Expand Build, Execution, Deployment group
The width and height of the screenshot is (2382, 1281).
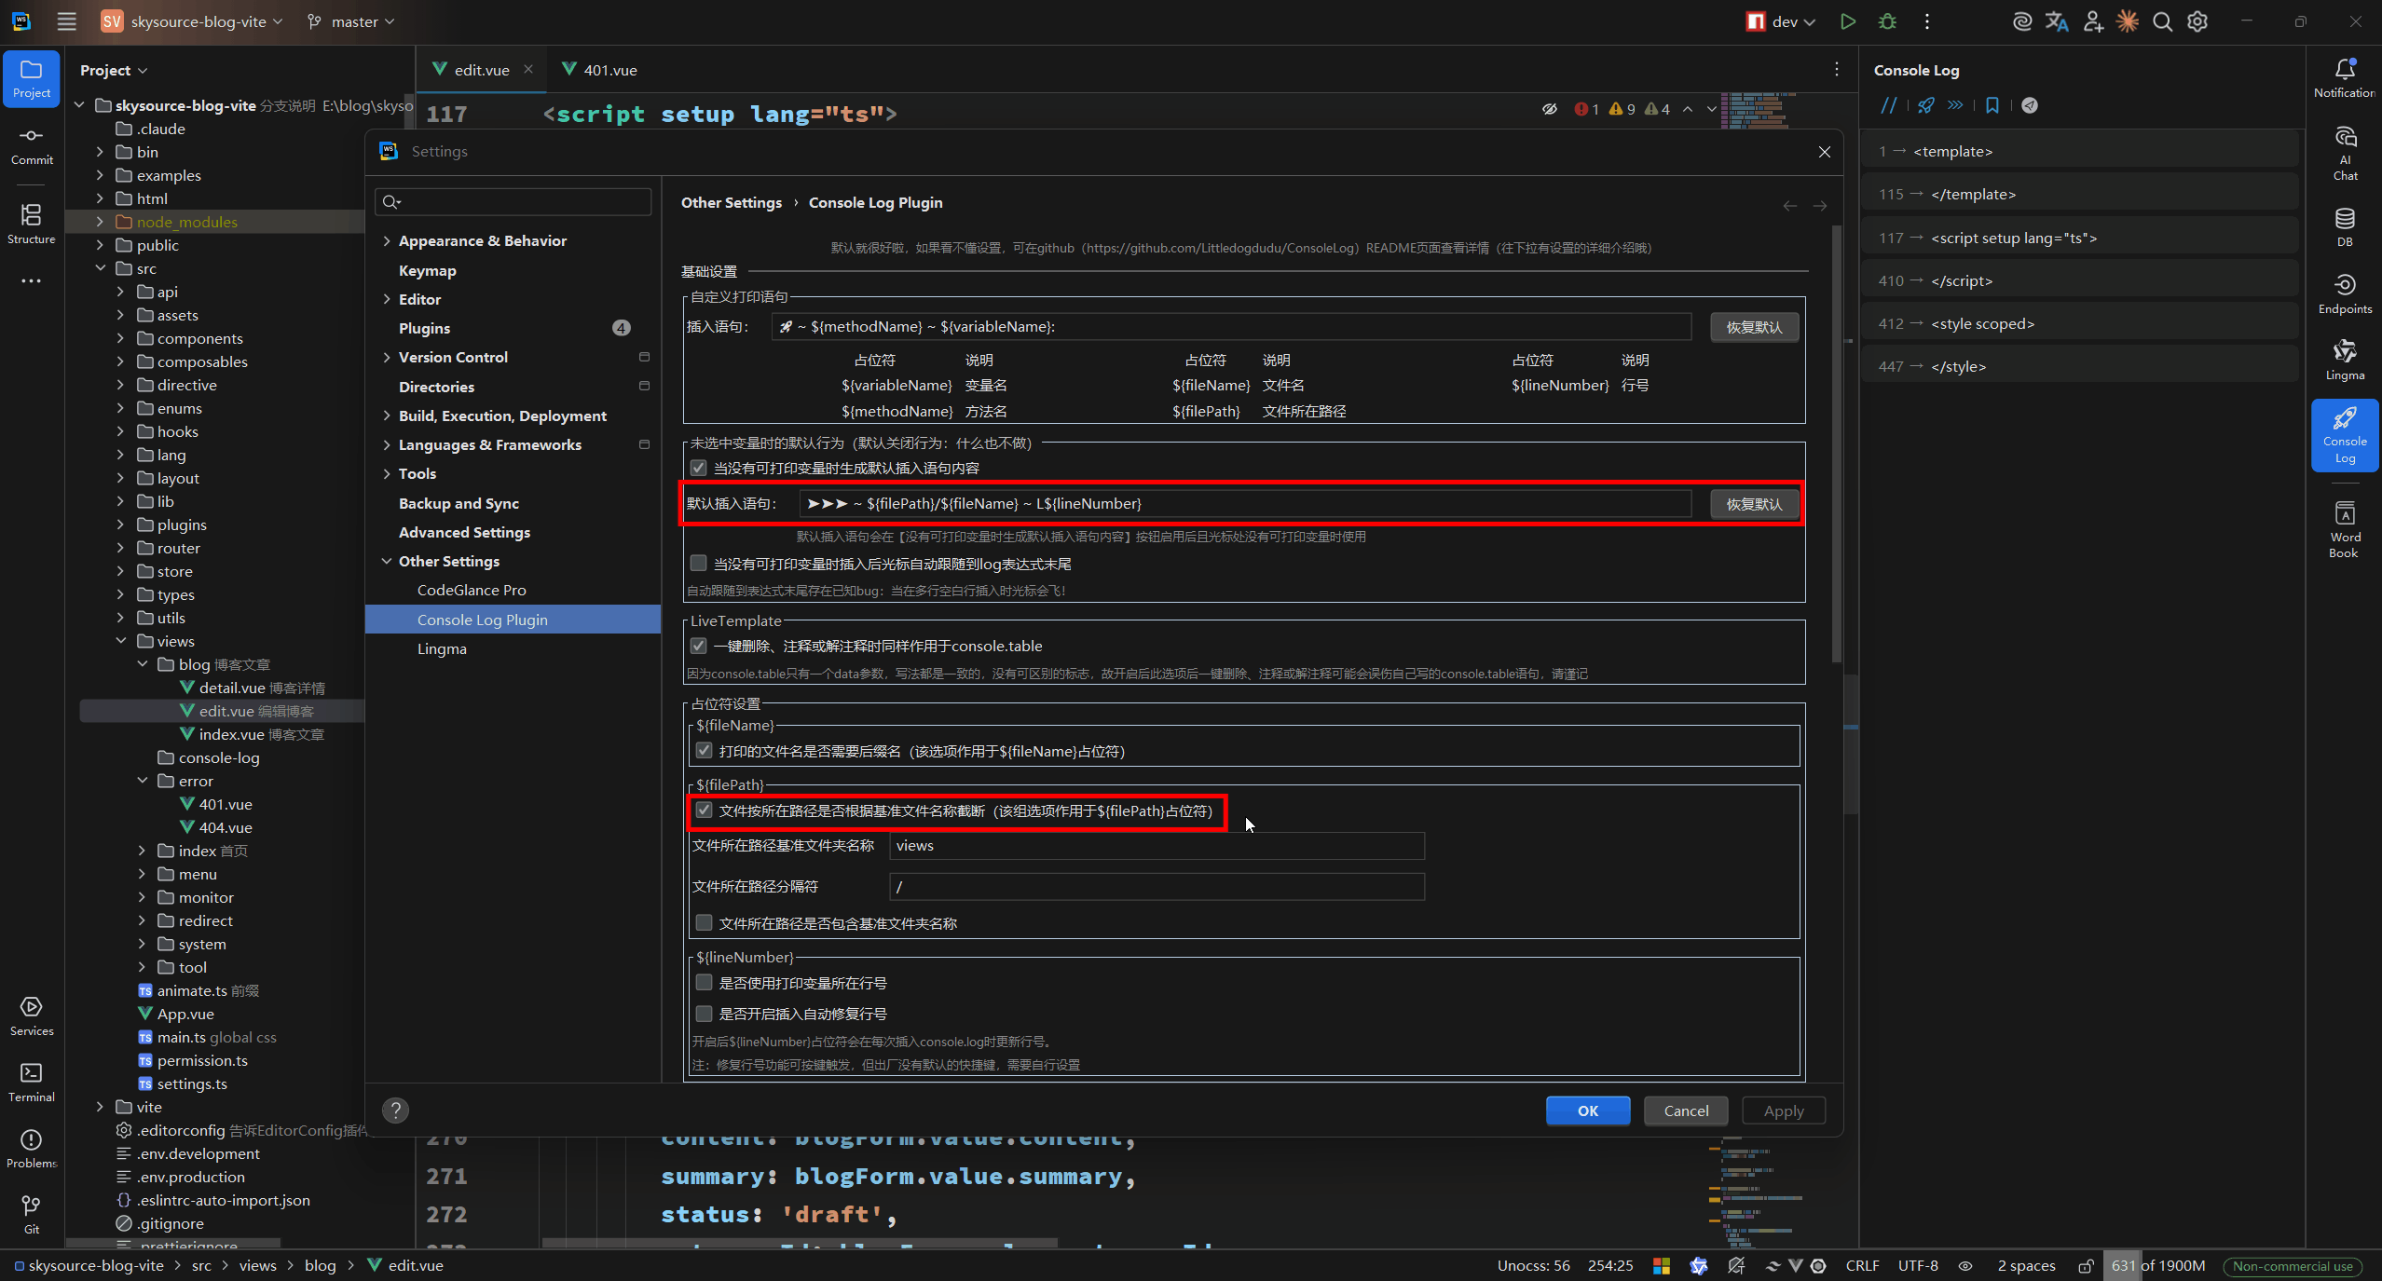387,416
